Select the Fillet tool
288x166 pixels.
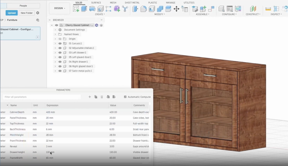pos(143,9)
